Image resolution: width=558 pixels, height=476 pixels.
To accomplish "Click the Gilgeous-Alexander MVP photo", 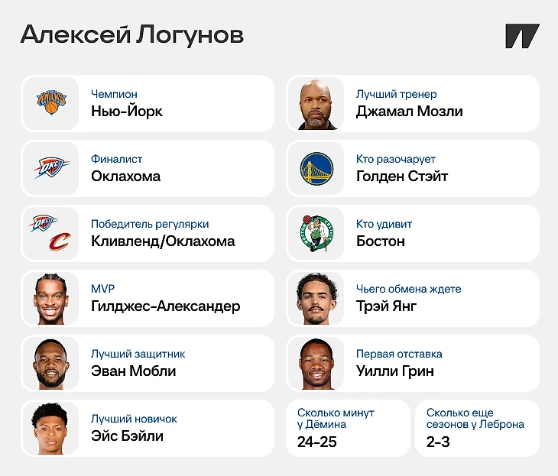I will [50, 298].
